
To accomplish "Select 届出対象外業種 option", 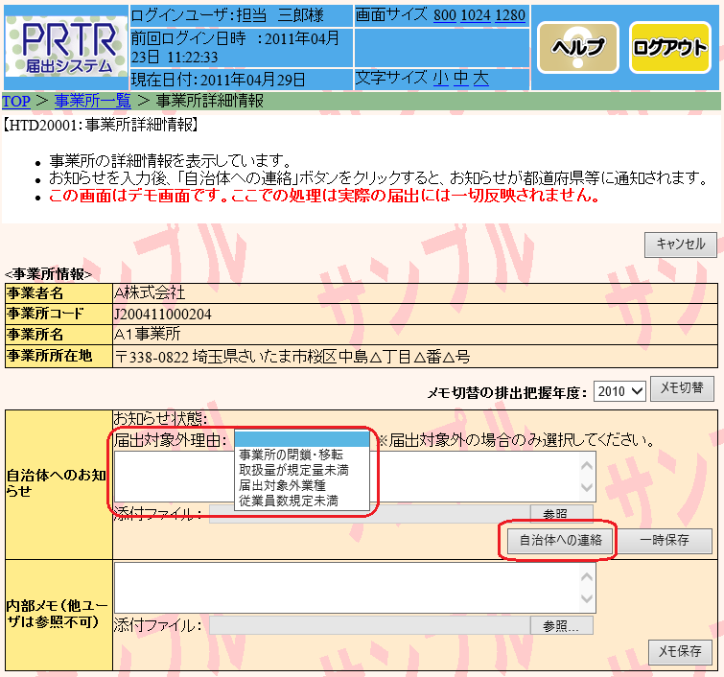I will (302, 485).
